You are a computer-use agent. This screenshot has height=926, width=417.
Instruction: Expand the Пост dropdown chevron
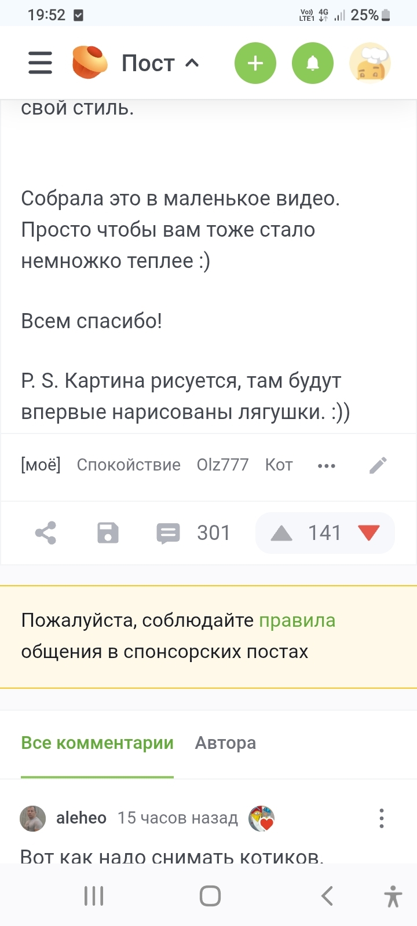coord(192,63)
